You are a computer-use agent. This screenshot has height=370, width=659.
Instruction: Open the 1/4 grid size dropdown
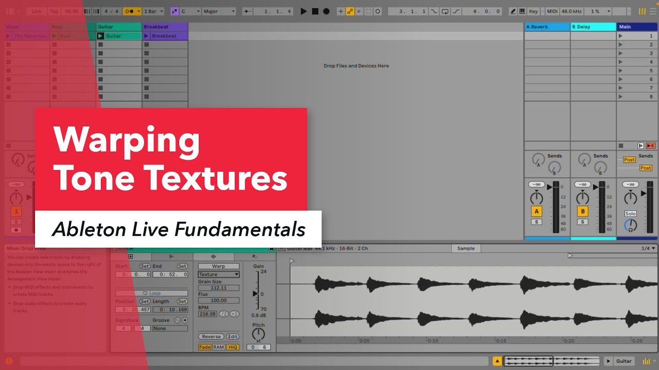(x=648, y=248)
